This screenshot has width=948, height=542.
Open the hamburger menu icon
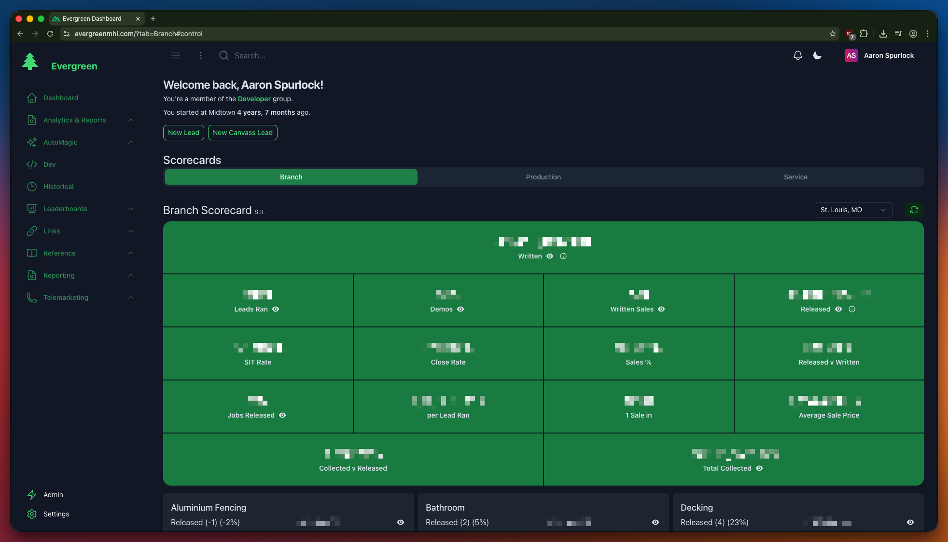coord(176,55)
